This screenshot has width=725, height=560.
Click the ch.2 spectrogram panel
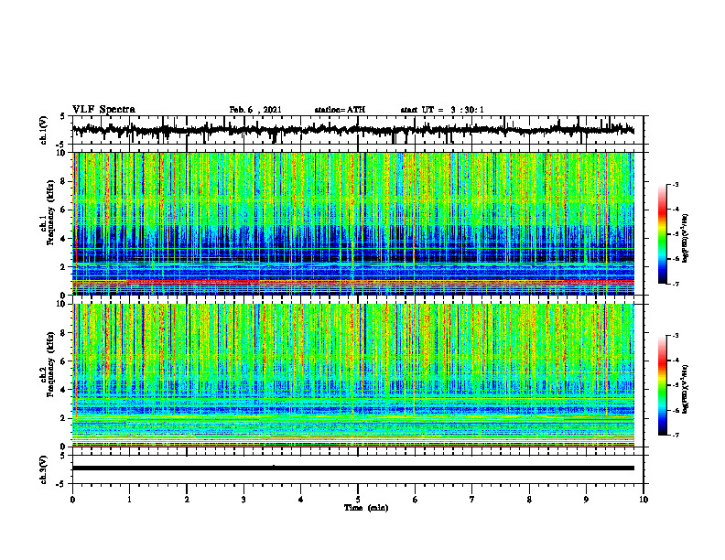click(x=358, y=375)
